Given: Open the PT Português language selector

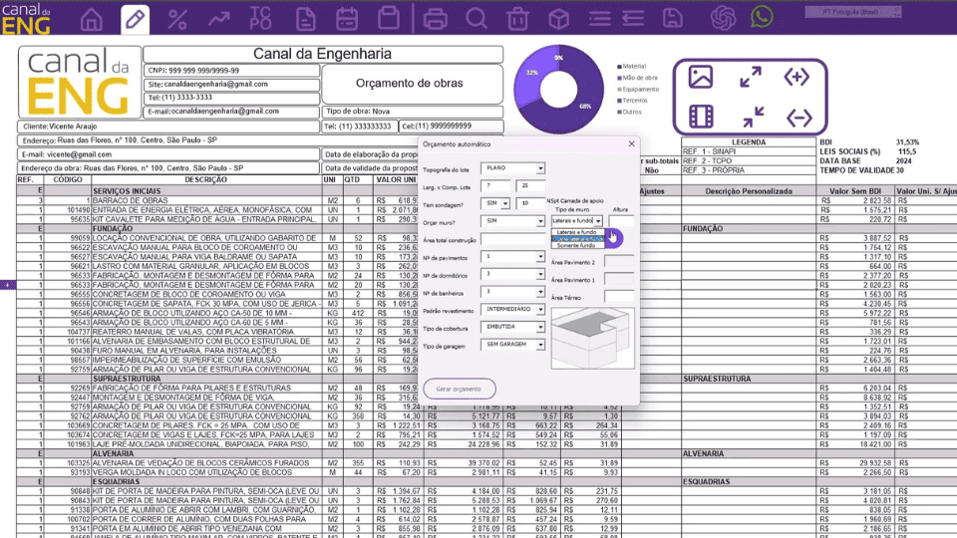Looking at the screenshot, I should 852,12.
